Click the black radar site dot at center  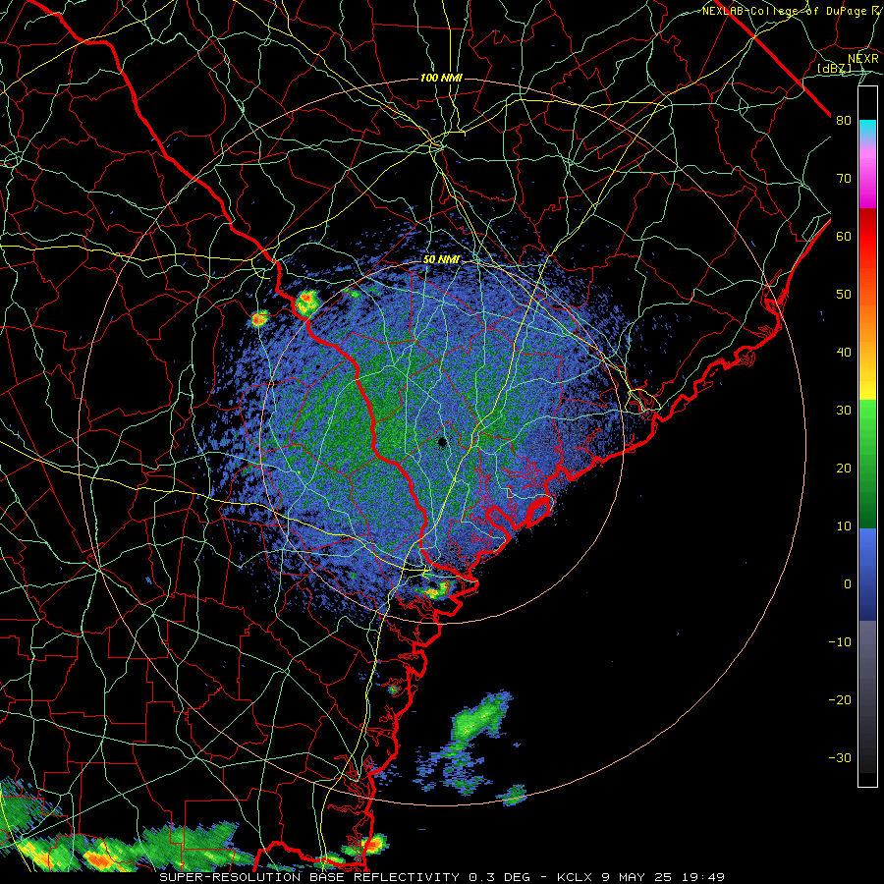tap(443, 441)
